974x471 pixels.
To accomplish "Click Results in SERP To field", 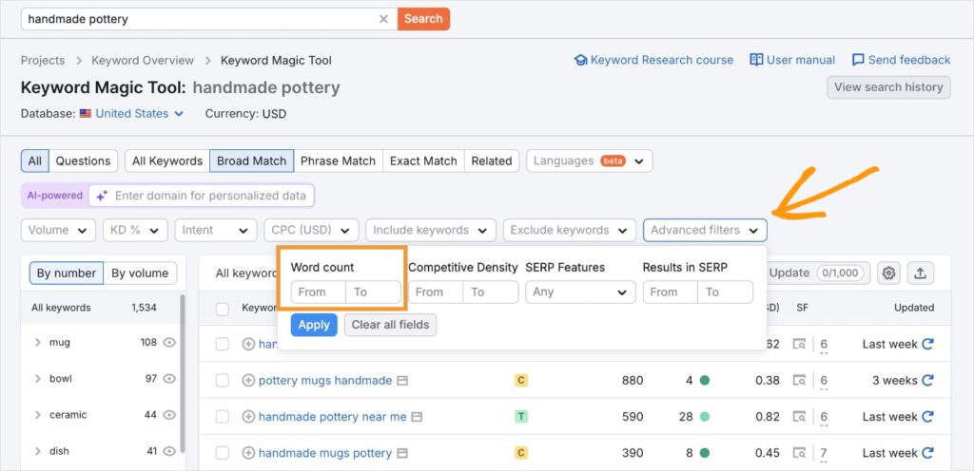I will point(726,292).
